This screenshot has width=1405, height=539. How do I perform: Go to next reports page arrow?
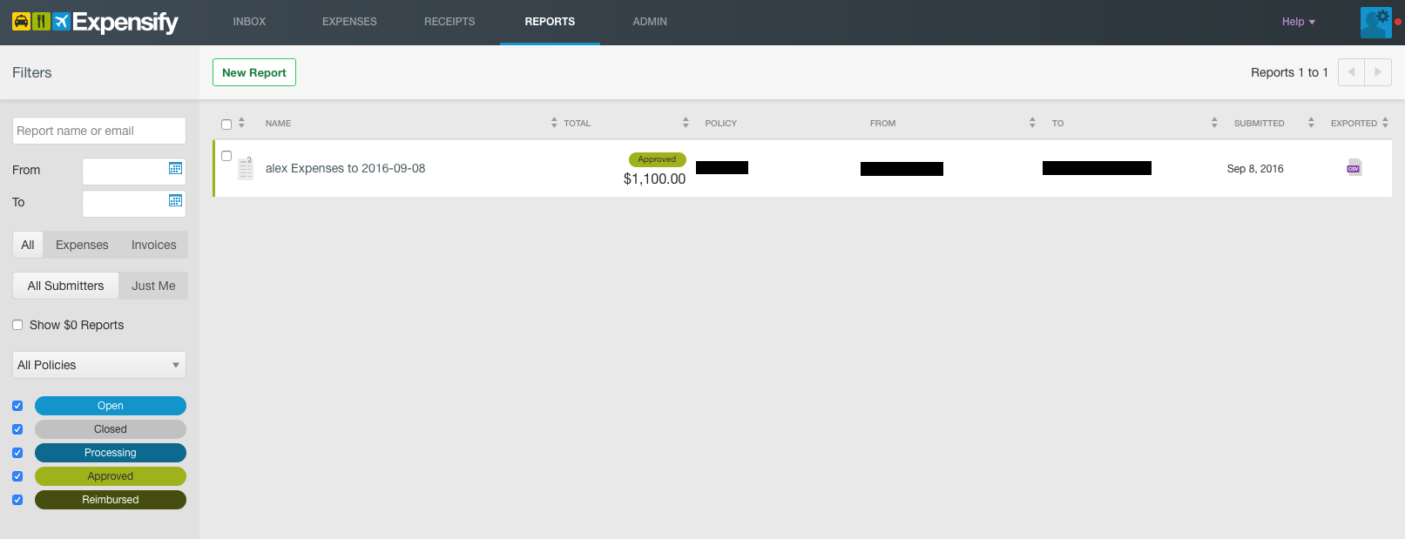pos(1378,72)
